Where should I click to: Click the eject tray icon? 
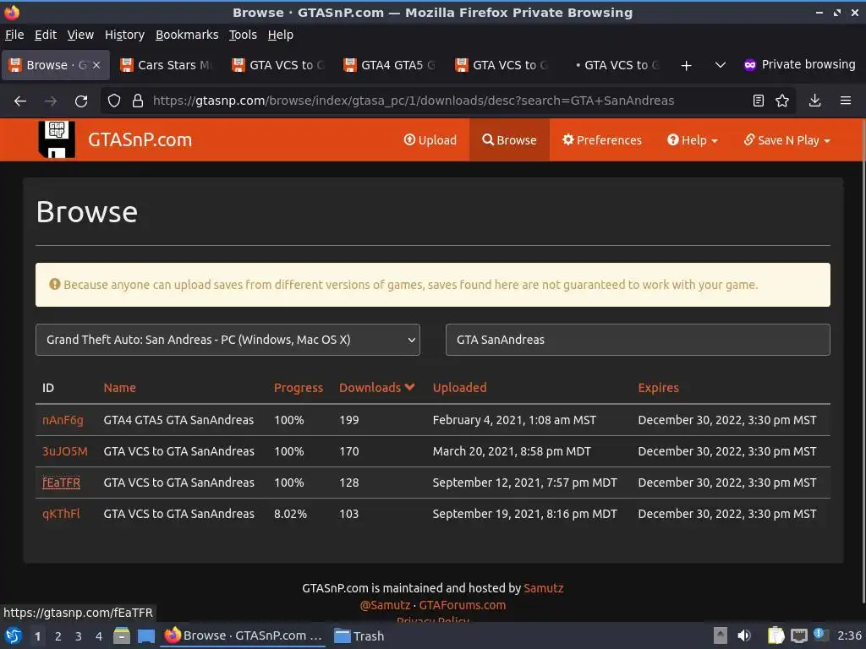point(721,636)
